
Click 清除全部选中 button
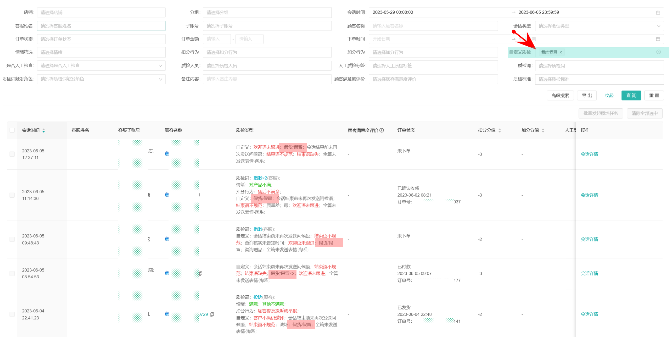pos(645,113)
